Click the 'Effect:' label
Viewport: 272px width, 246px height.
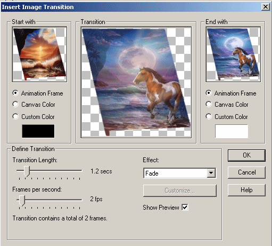click(x=151, y=160)
